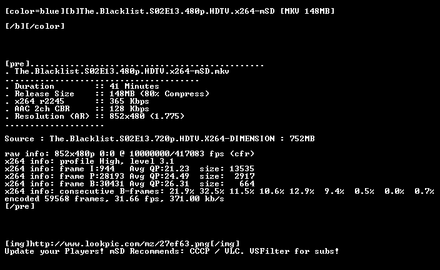Click the Update your Players recommendation line

[172, 251]
